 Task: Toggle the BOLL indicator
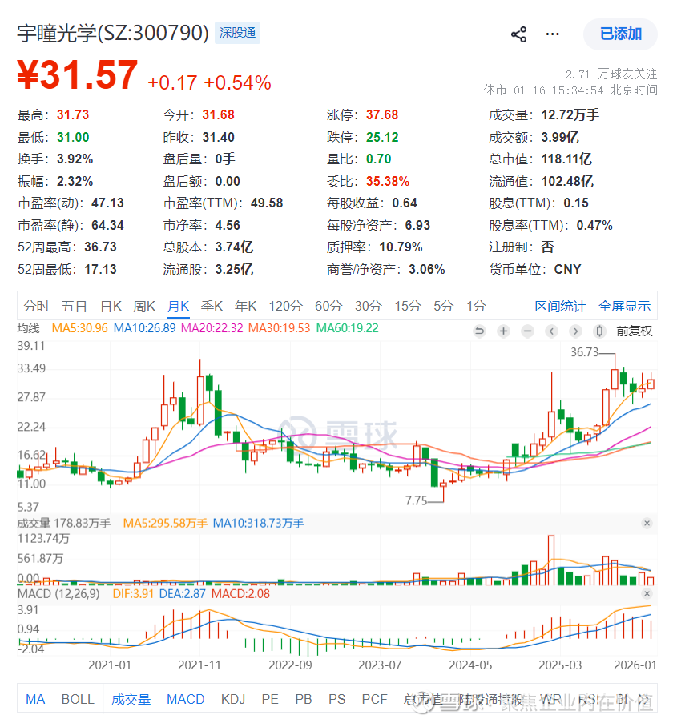click(78, 699)
